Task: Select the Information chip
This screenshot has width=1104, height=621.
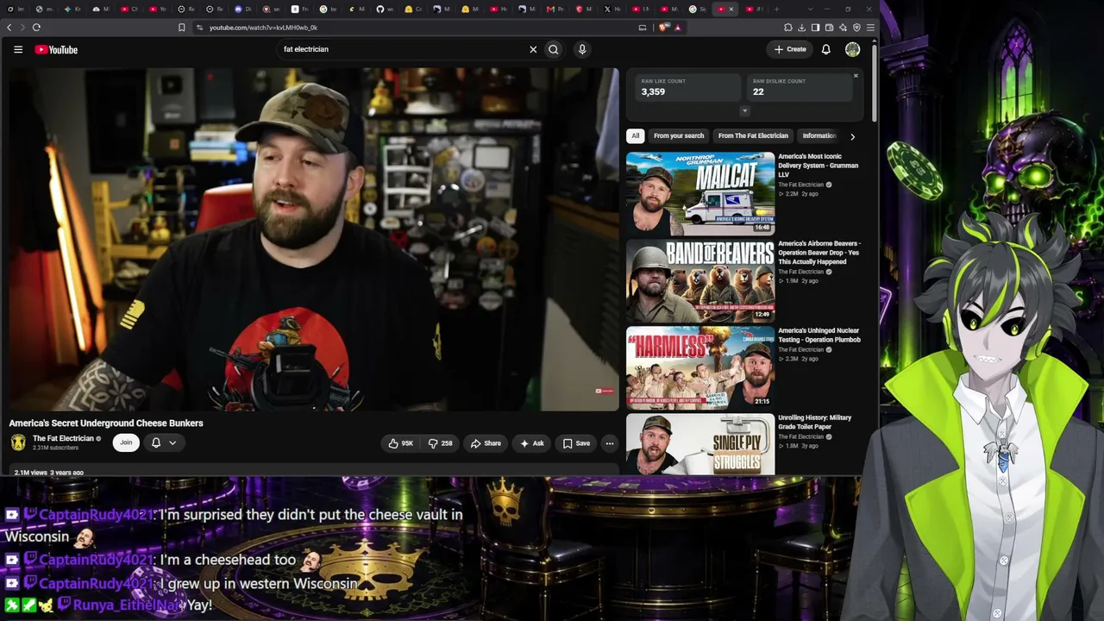Action: pyautogui.click(x=819, y=135)
